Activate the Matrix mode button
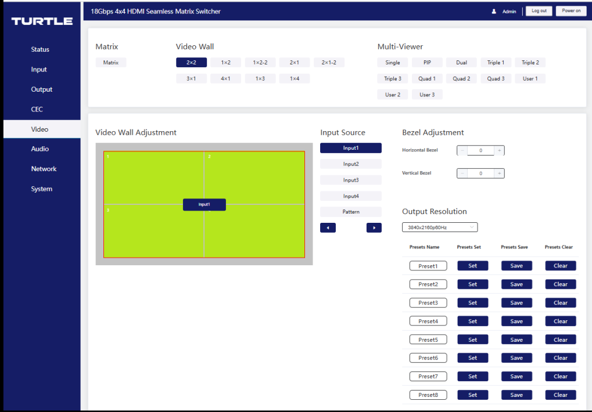592x412 pixels. [x=110, y=62]
